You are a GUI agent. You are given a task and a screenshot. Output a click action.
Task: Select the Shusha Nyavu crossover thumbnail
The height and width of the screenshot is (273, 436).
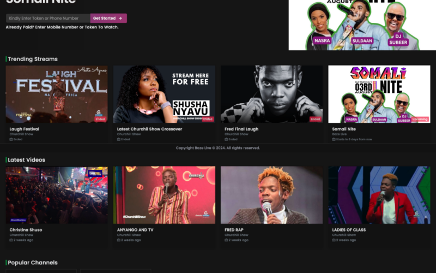click(x=164, y=94)
